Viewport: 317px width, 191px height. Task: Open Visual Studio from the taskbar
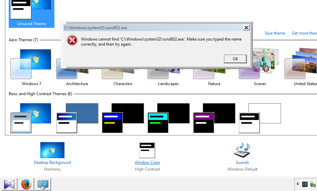click(9, 184)
